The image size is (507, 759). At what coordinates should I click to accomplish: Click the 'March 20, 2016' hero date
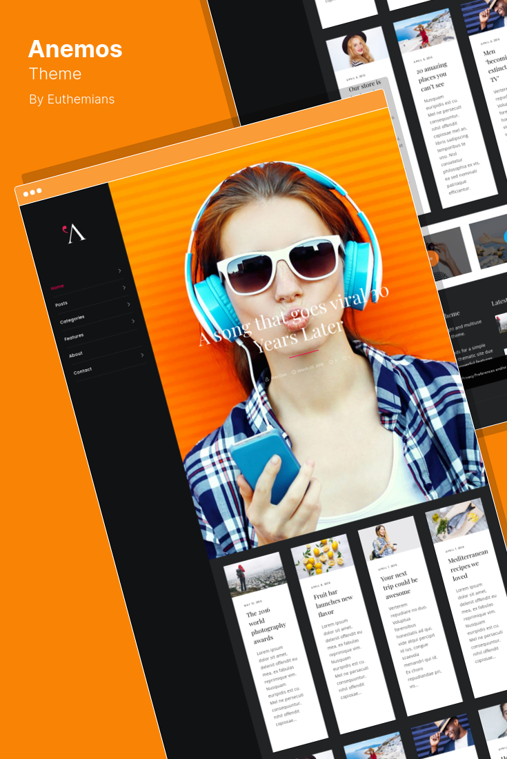pyautogui.click(x=310, y=368)
